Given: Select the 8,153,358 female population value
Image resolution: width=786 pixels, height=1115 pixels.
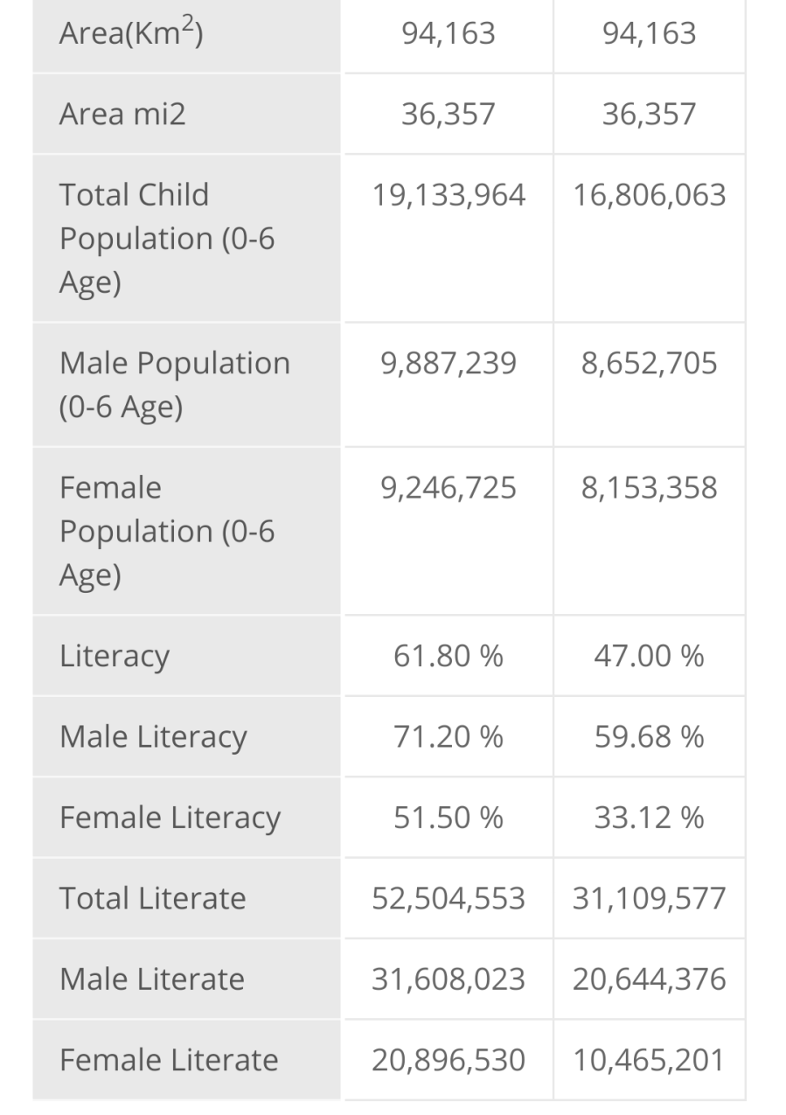Looking at the screenshot, I should click(649, 488).
